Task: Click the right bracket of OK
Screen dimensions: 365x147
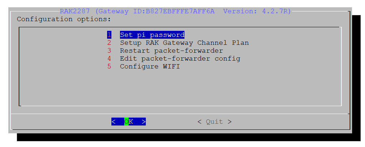Action: [144, 122]
